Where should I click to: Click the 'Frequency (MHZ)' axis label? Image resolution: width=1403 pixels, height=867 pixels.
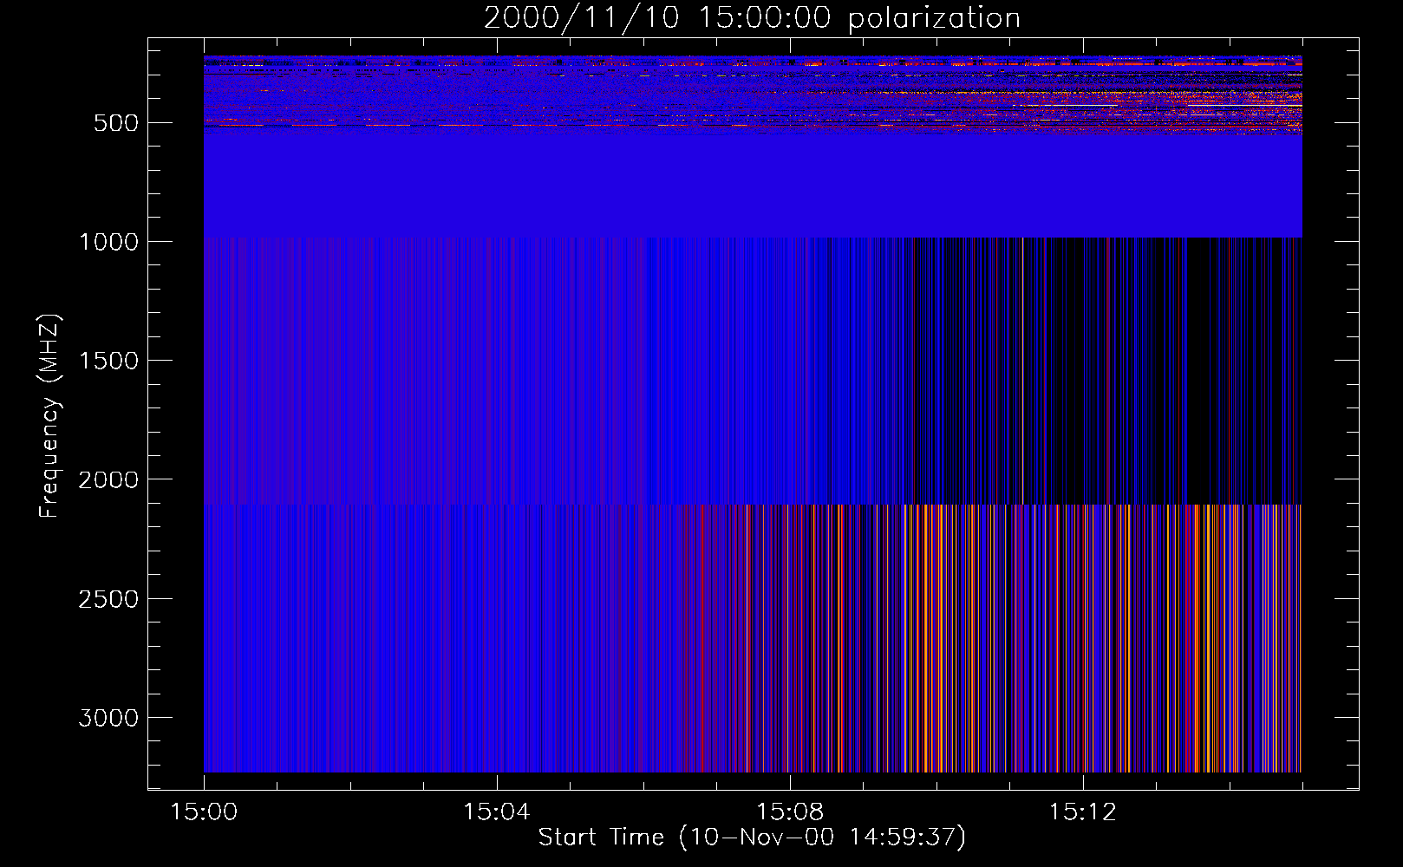point(50,416)
